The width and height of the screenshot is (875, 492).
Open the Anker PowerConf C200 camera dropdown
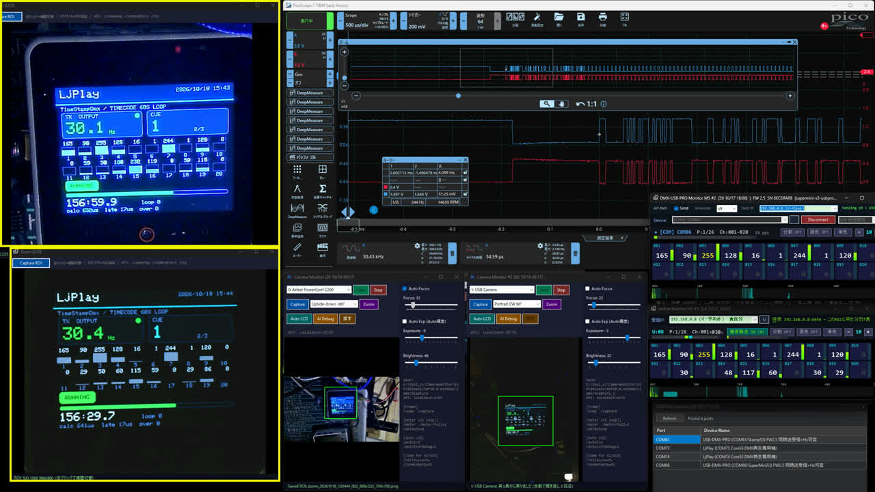click(319, 290)
